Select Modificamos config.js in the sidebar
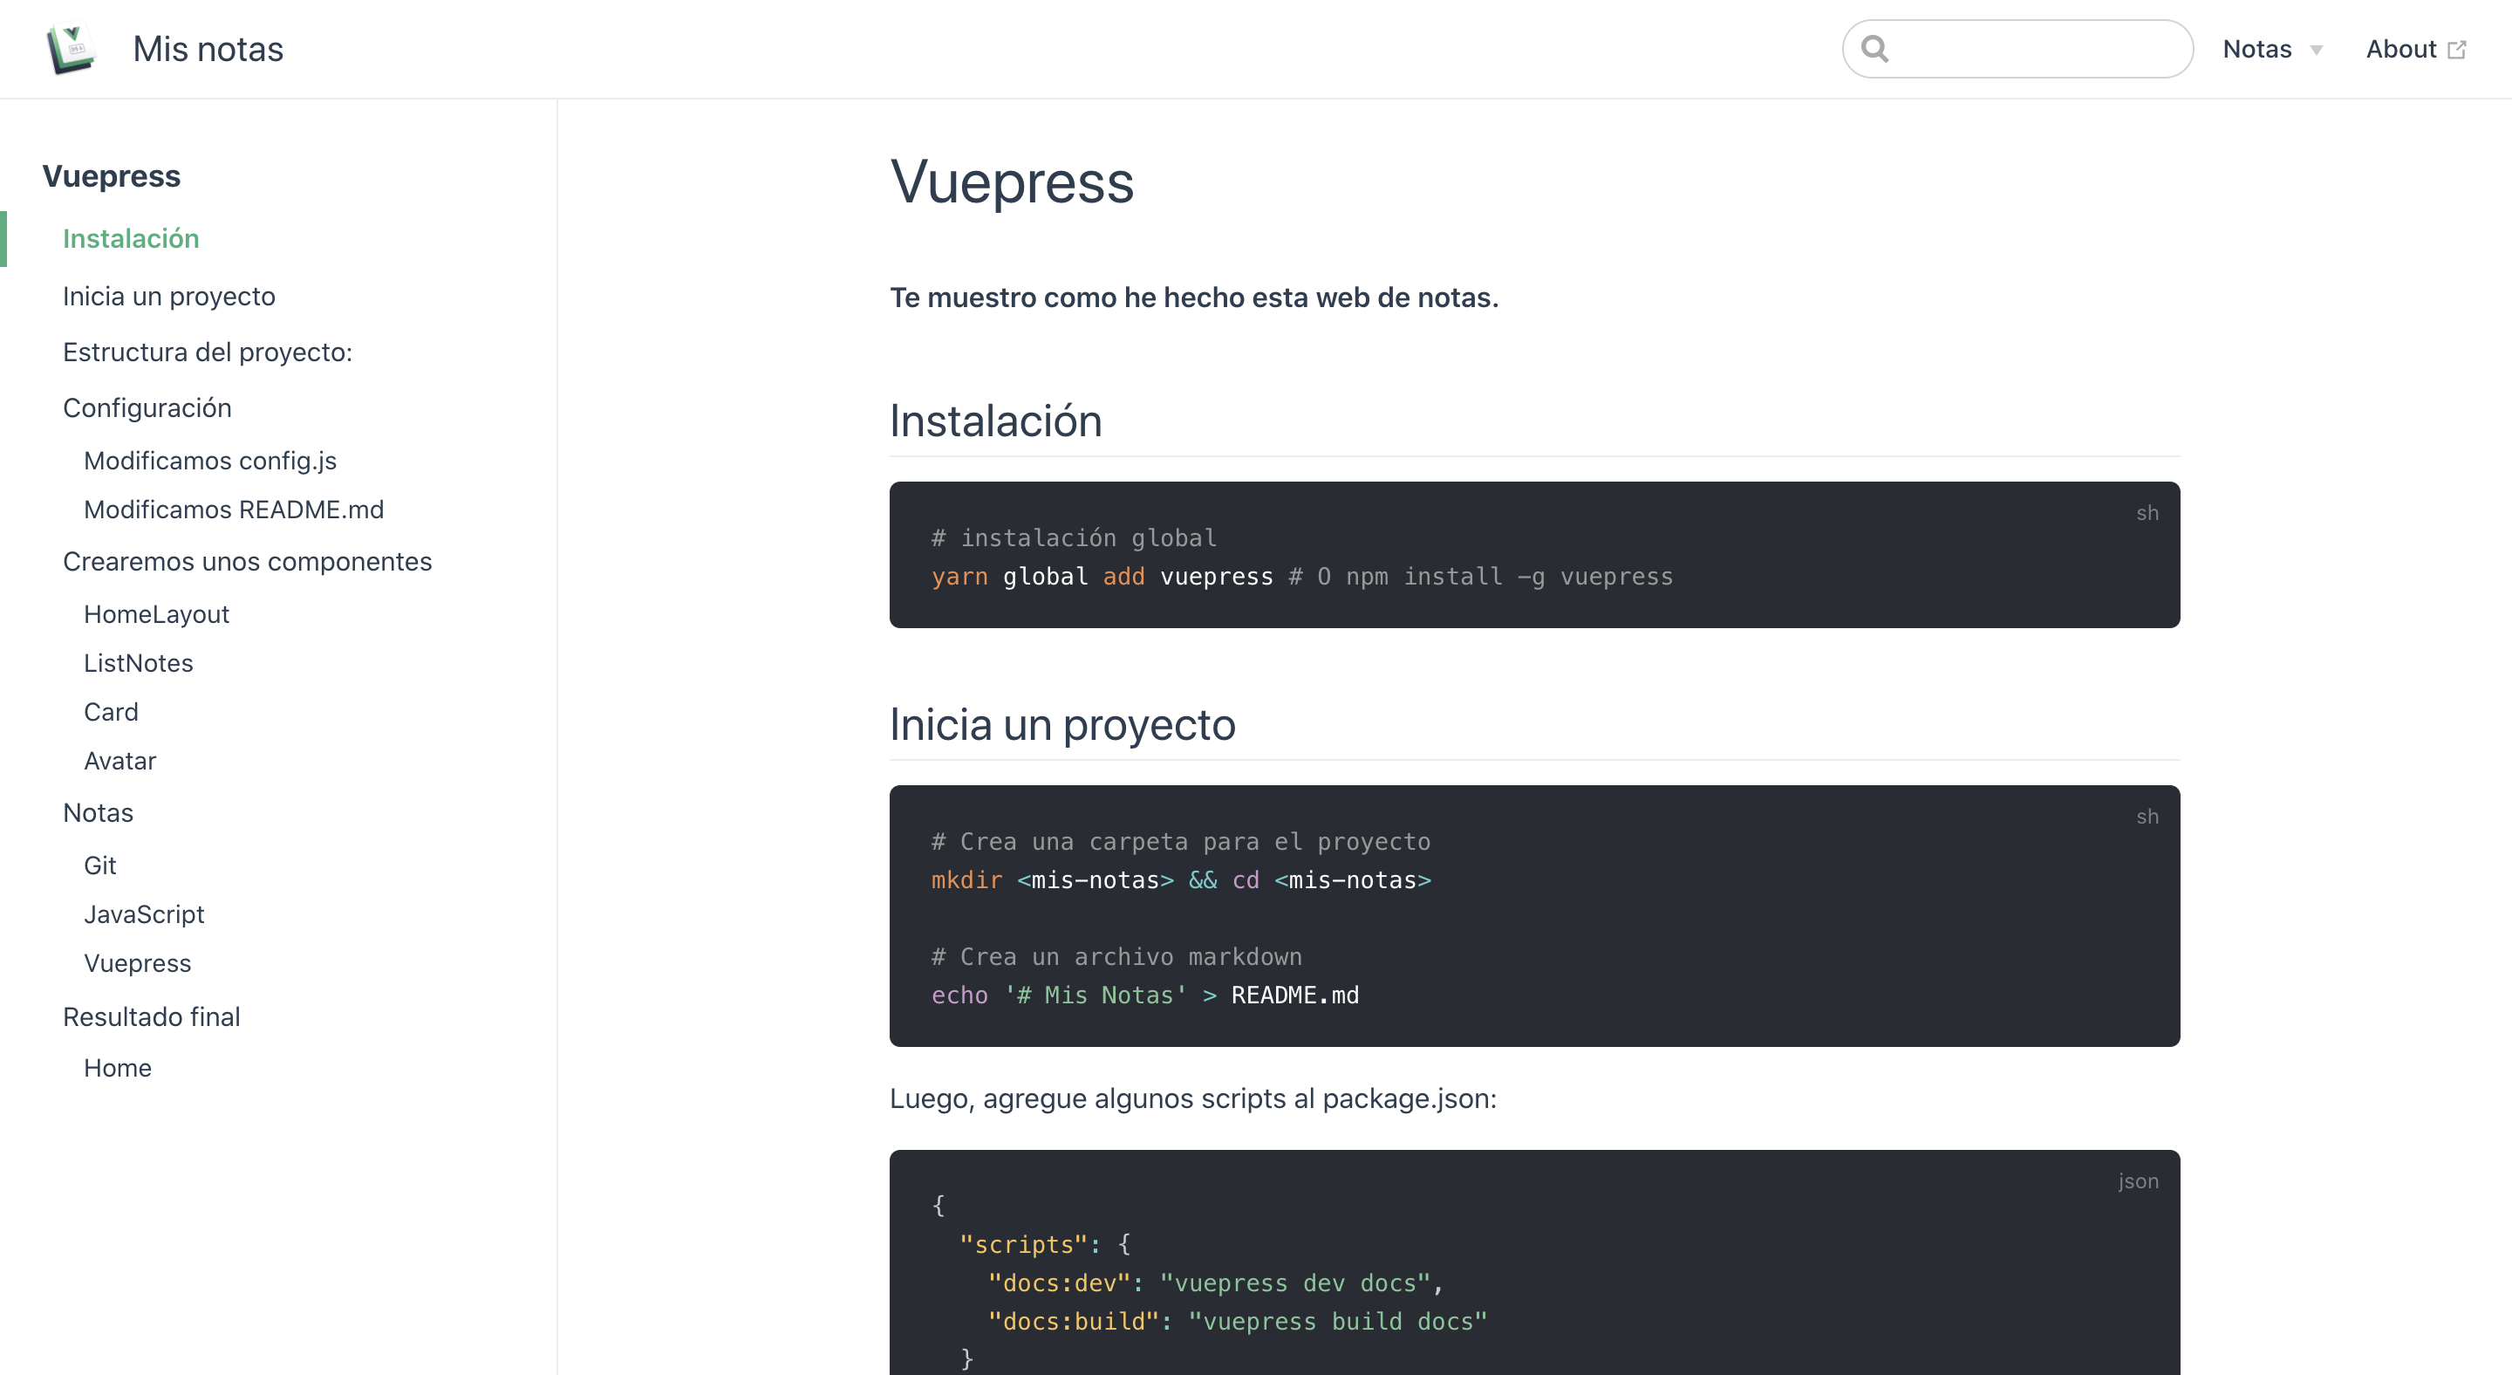 209,461
